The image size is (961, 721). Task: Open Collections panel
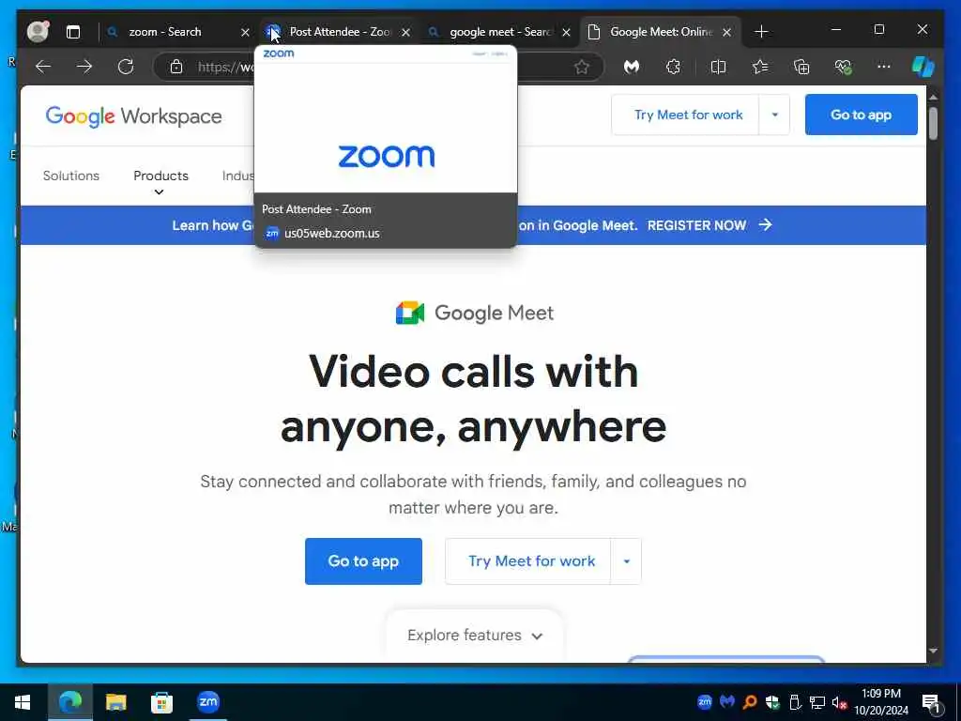[801, 67]
